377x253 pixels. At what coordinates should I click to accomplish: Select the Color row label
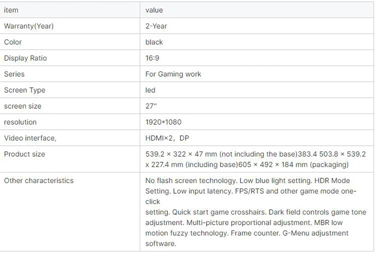[13, 42]
